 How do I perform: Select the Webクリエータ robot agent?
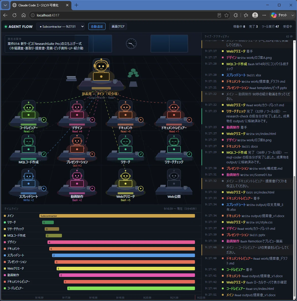coord(125,178)
